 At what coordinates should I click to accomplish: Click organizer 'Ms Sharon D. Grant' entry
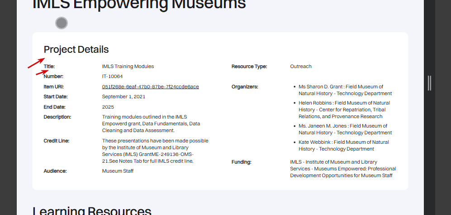tap(345, 90)
